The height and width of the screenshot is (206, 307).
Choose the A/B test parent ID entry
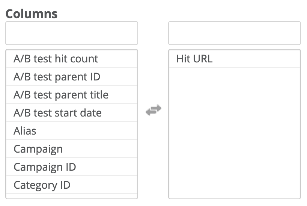tap(72, 77)
